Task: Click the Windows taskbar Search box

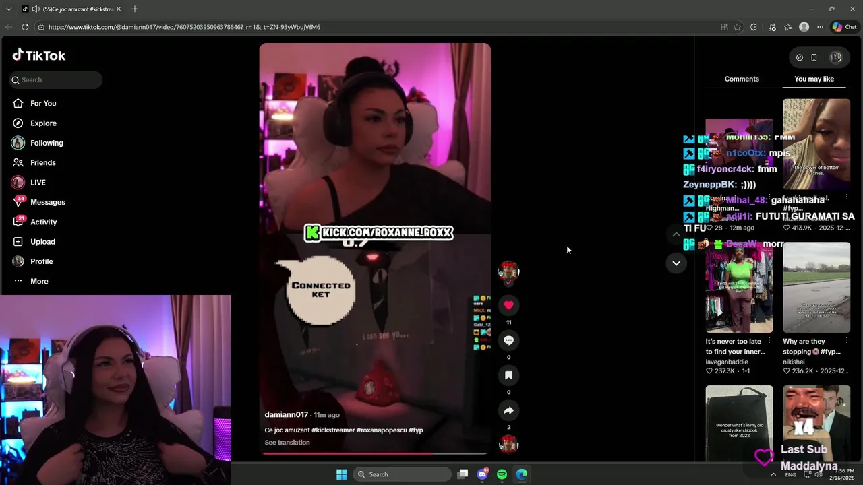Action: pyautogui.click(x=403, y=474)
